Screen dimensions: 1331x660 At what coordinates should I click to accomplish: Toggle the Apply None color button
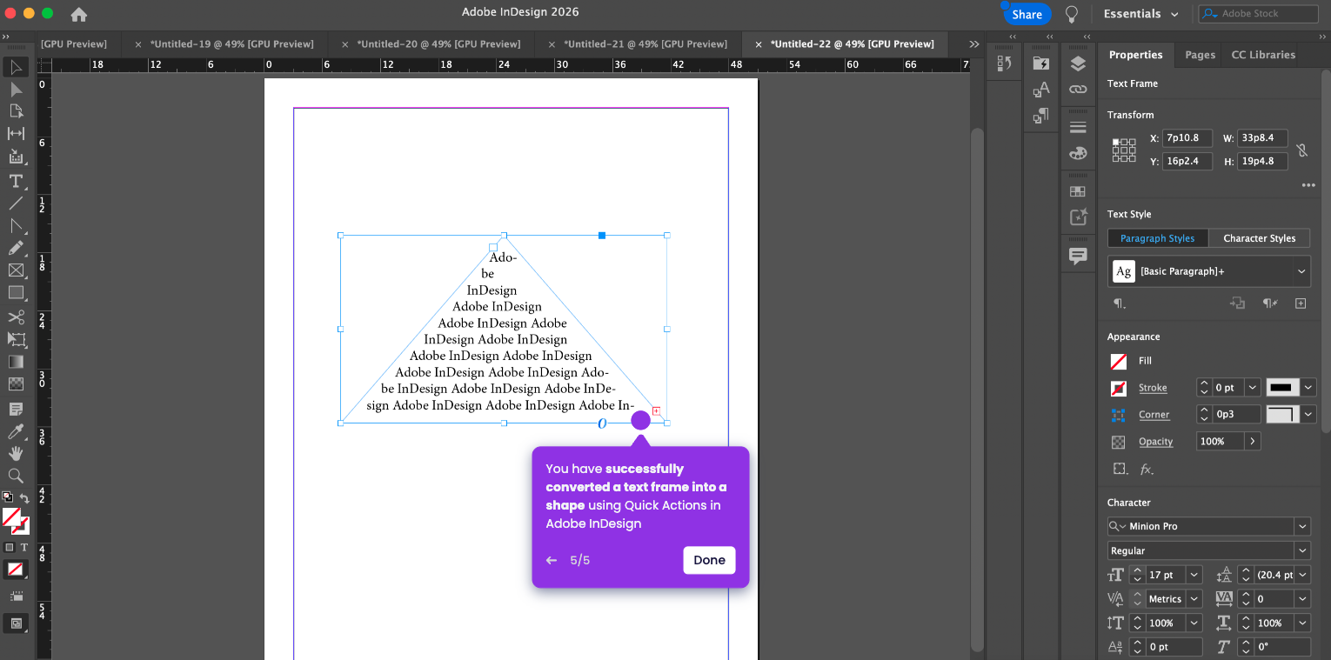coord(15,570)
